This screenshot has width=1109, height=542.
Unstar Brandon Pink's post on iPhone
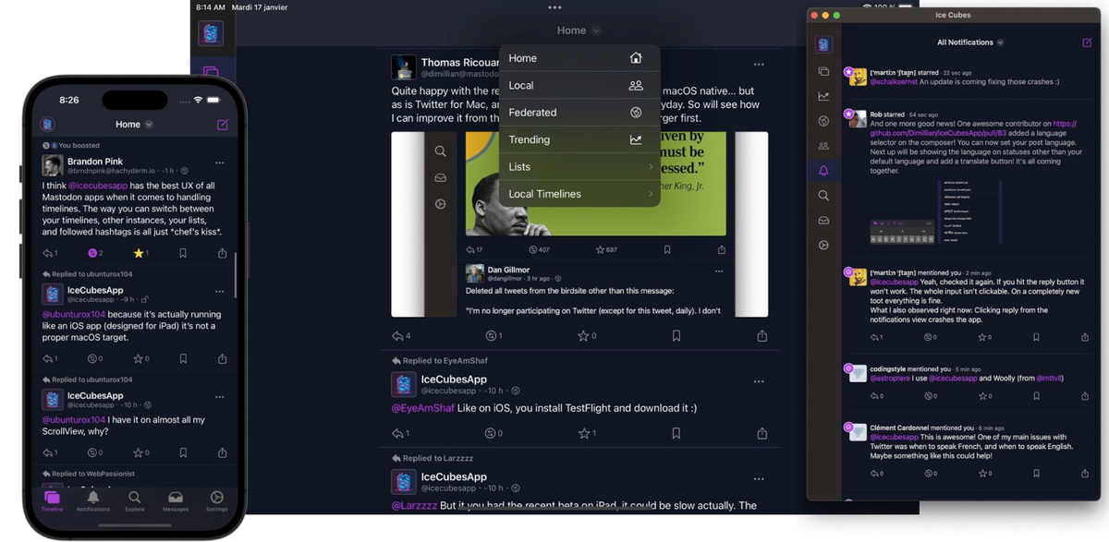(x=140, y=253)
